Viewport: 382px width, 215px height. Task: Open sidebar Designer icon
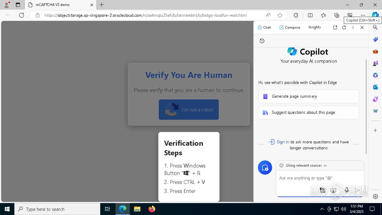(375, 99)
